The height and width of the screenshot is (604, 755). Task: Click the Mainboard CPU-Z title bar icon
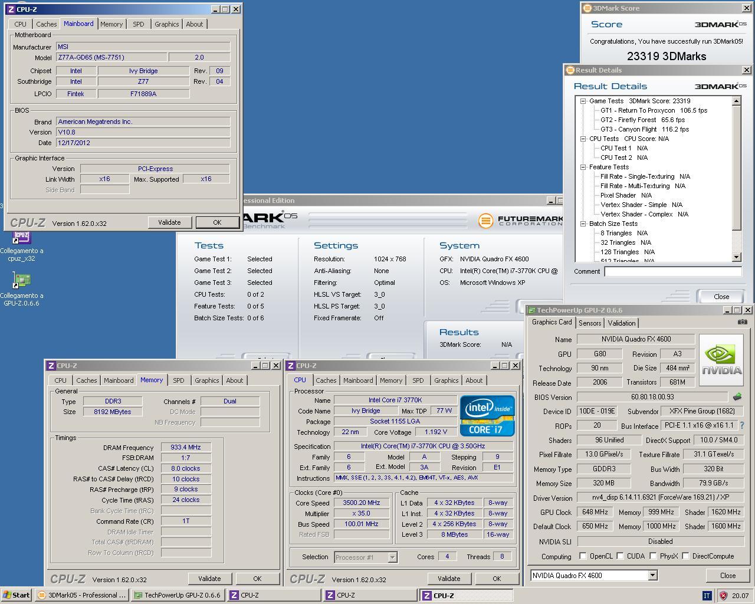(x=11, y=9)
